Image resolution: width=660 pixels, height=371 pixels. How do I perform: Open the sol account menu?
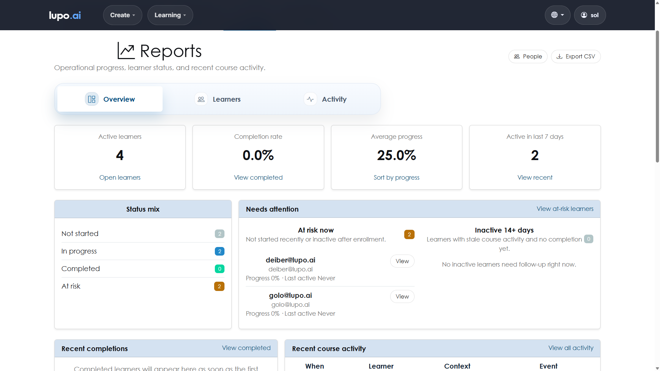pos(590,15)
